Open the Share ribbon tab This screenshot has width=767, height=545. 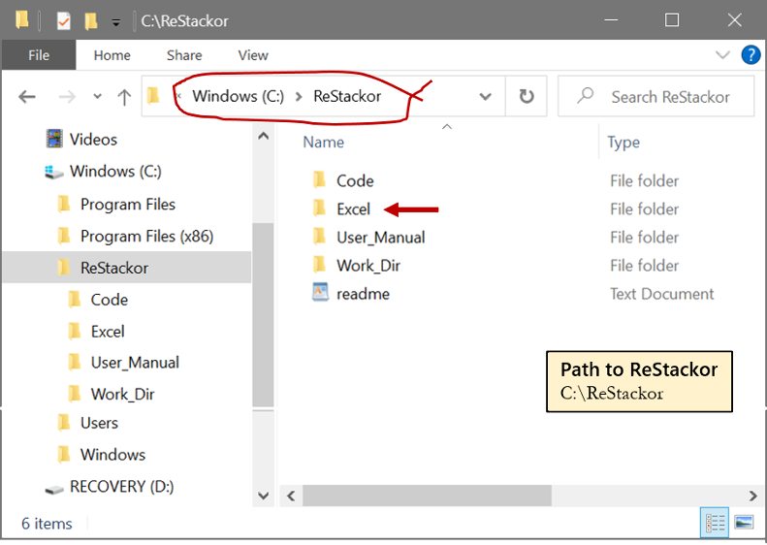[x=184, y=55]
